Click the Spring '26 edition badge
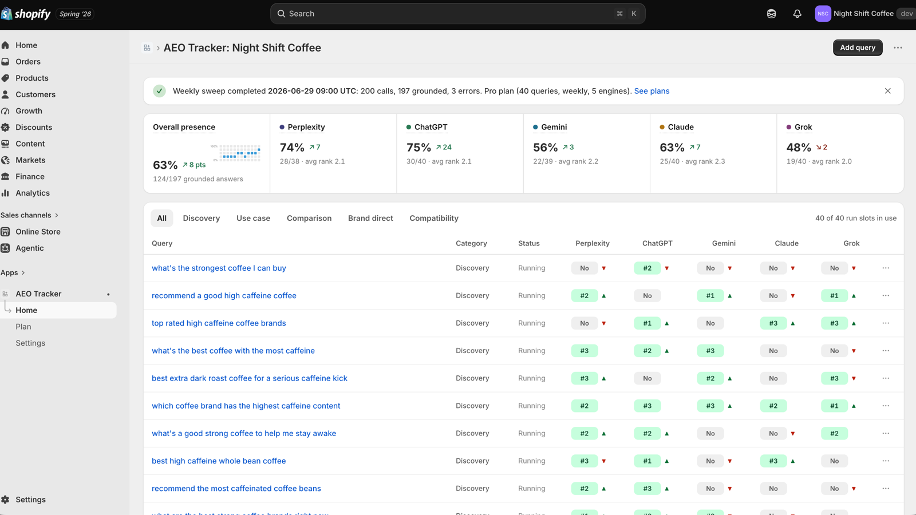 coord(75,14)
